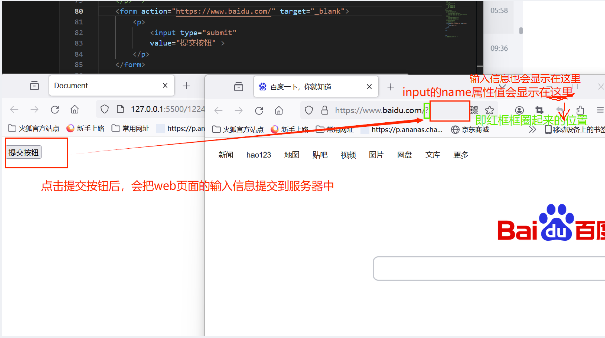Go to home page in Baidu browser
Screen dimensions: 605x338
[279, 110]
